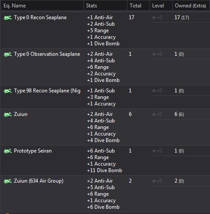
Task: Click the owned count 17 (17) cell
Action: pyautogui.click(x=182, y=17)
